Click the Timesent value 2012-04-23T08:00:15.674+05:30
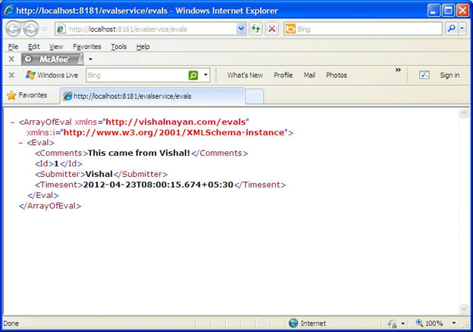Image resolution: width=473 pixels, height=332 pixels. (158, 185)
